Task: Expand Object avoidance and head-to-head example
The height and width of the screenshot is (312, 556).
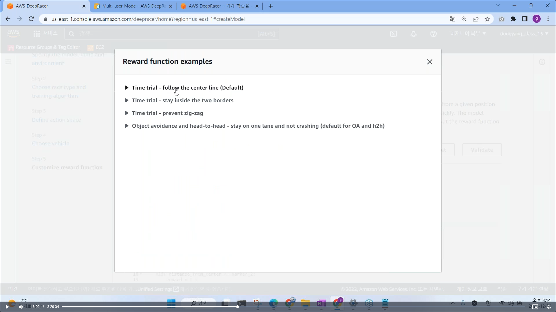Action: pos(258,126)
